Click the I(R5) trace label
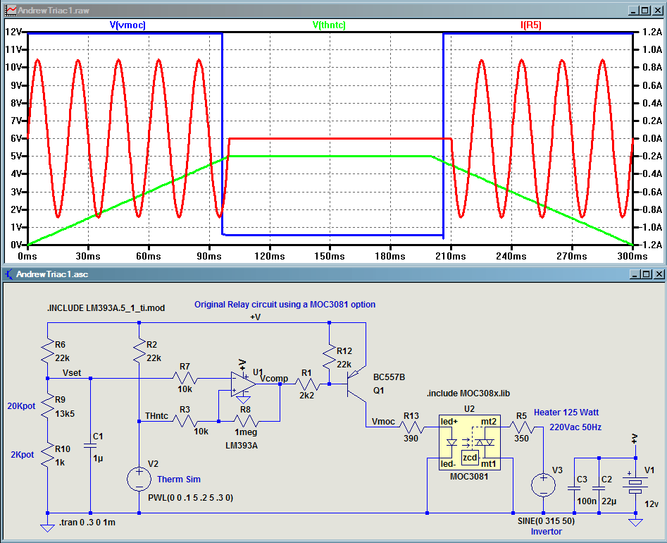This screenshot has height=543, width=667. [x=531, y=25]
